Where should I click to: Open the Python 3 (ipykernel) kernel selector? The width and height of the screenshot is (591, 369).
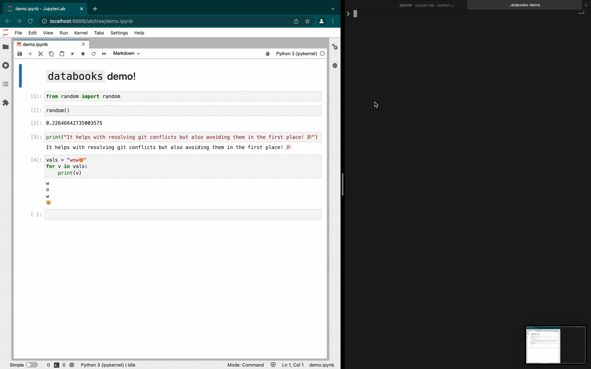(x=296, y=54)
